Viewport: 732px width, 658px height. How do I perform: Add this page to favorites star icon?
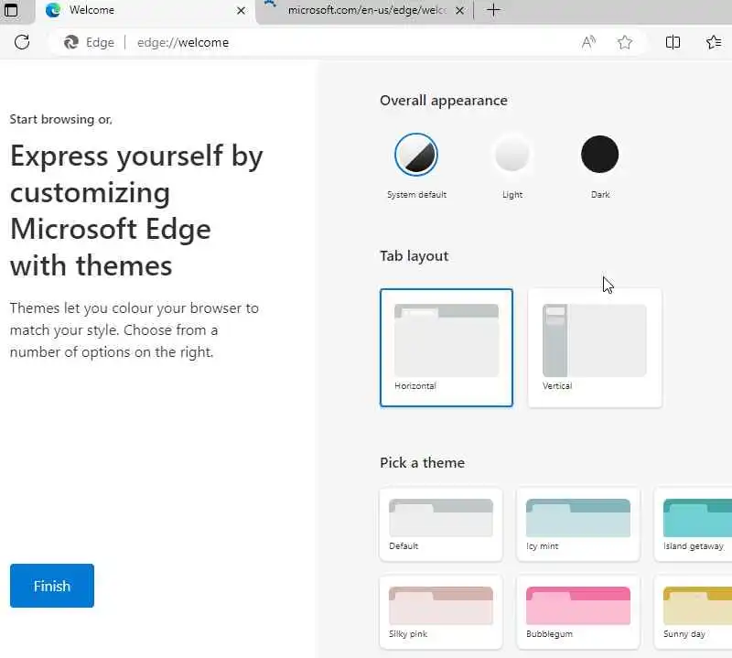coord(625,42)
